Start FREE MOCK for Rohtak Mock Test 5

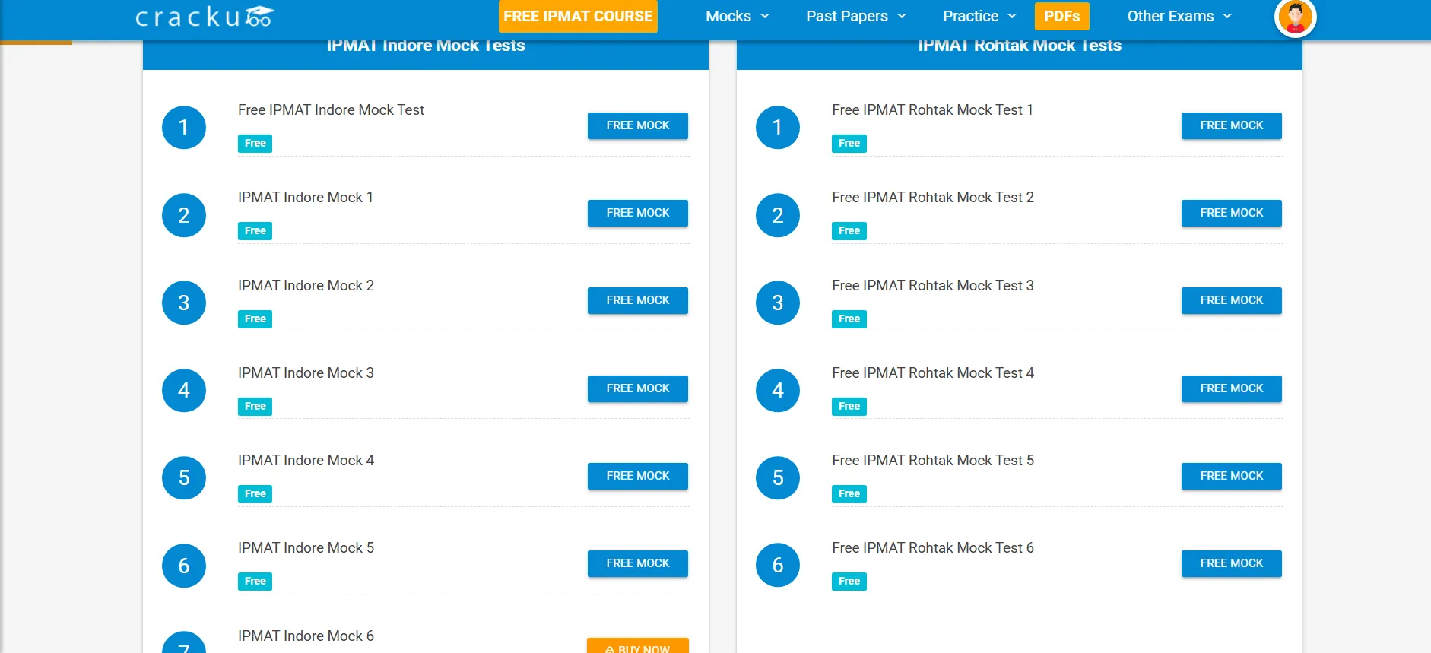1232,476
